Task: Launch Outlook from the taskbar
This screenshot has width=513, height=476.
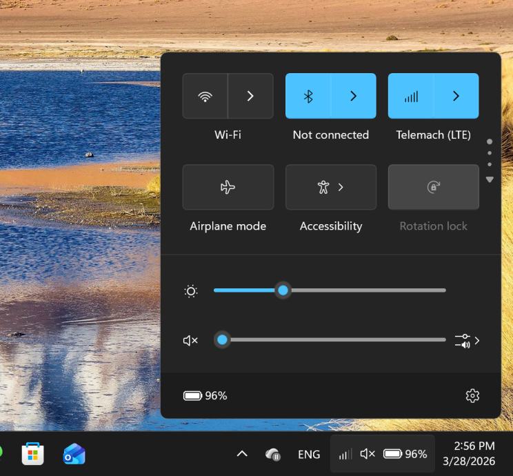Action: pyautogui.click(x=74, y=454)
